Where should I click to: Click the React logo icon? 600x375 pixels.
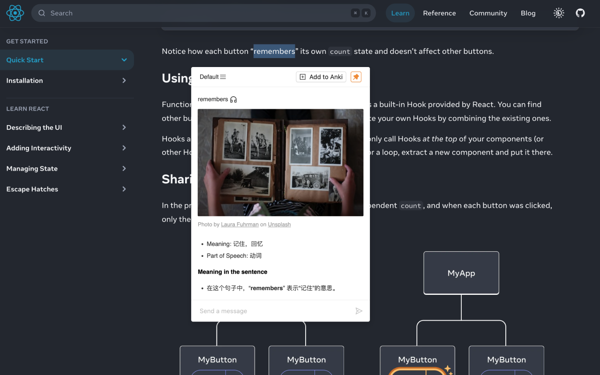[15, 13]
